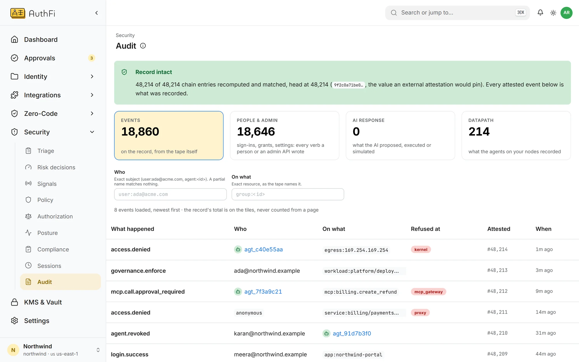Image resolution: width=579 pixels, height=362 pixels.
Task: Open agent agt_c40e55aa link
Action: 263,249
